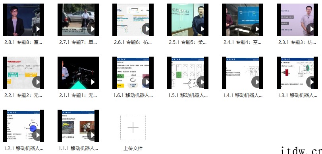Select the file name 2.1.1 专题1：无...
The image size is (322, 154).
[78, 95]
